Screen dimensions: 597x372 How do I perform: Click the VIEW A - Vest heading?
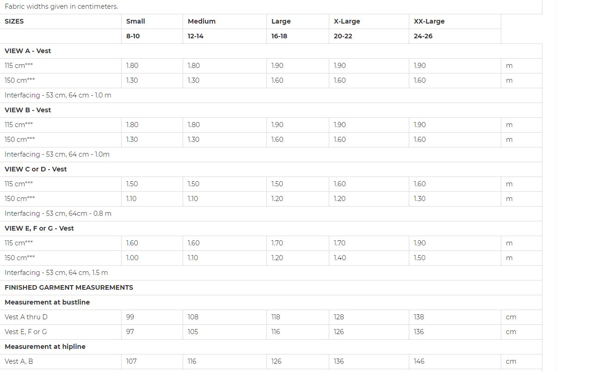28,51
